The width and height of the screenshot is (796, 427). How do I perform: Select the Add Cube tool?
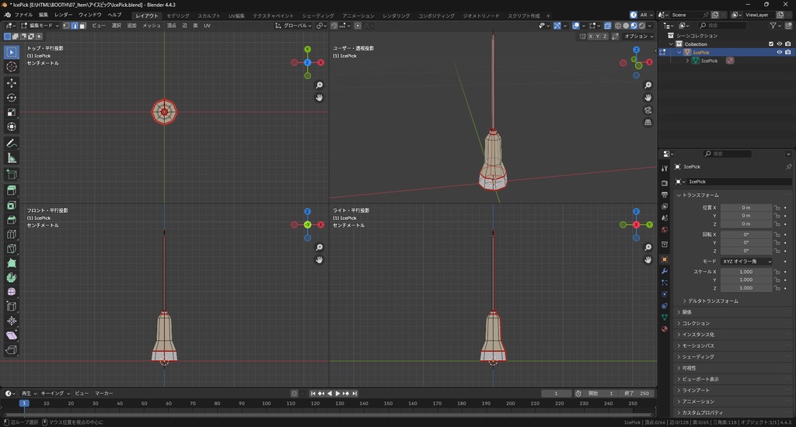pyautogui.click(x=11, y=175)
